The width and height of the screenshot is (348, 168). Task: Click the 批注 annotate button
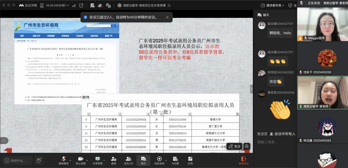(x=234, y=147)
